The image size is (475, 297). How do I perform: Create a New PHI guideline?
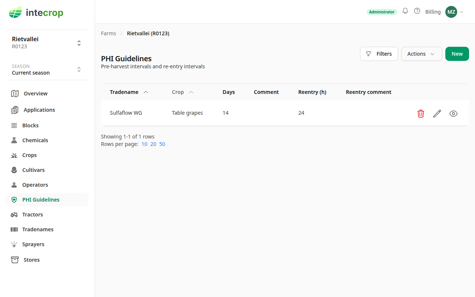457,54
